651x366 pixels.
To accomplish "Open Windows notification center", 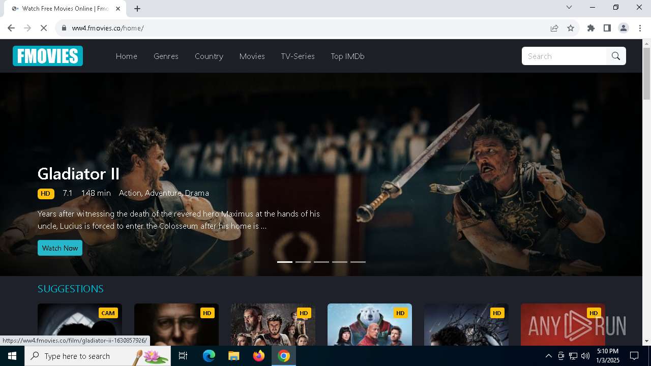I will (x=634, y=356).
